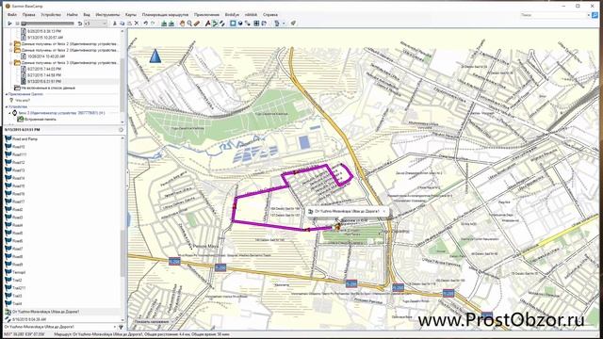Viewport: 603px width, 339px height.
Task: Click the Send to device icon
Action: click(x=164, y=24)
